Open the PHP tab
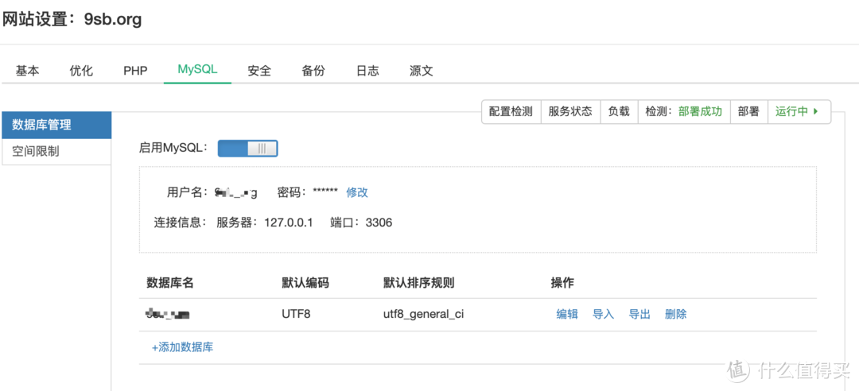Viewport: 859px width, 391px height. click(135, 71)
